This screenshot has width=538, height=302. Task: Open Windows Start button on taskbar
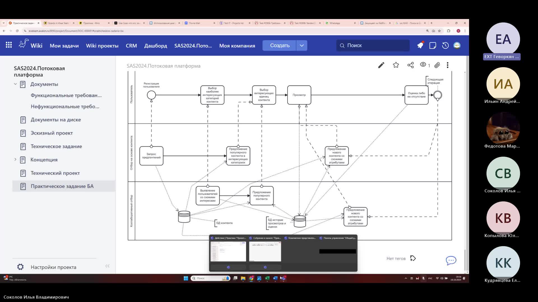[x=186, y=278]
